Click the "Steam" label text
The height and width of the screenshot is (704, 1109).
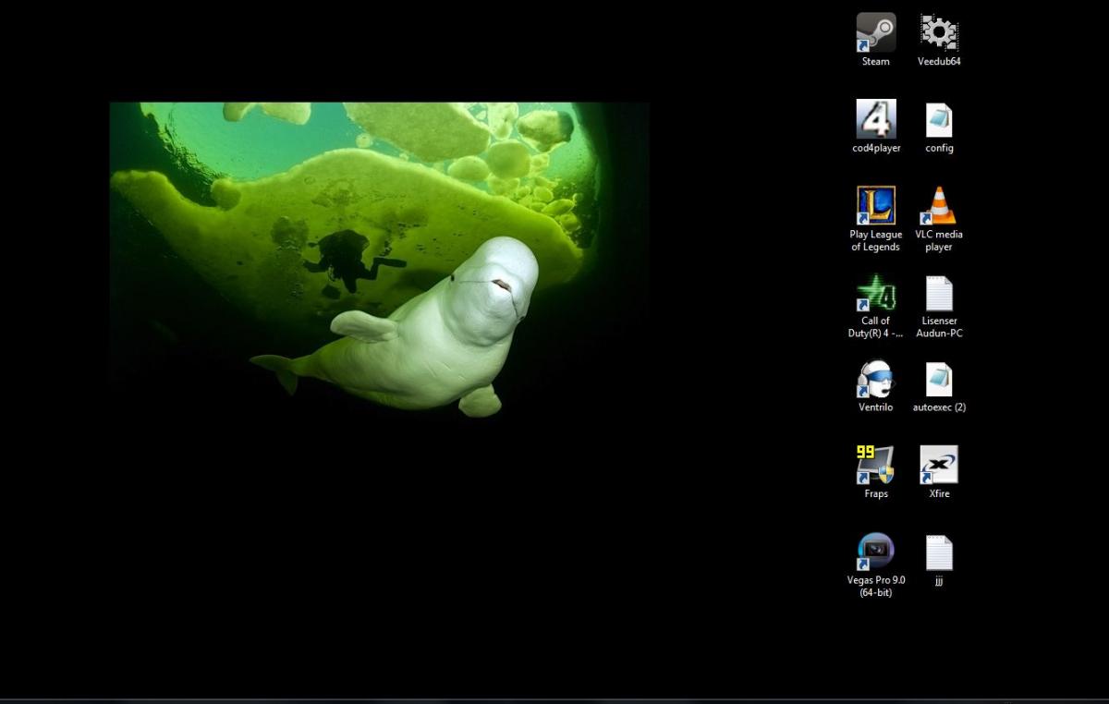pyautogui.click(x=875, y=62)
